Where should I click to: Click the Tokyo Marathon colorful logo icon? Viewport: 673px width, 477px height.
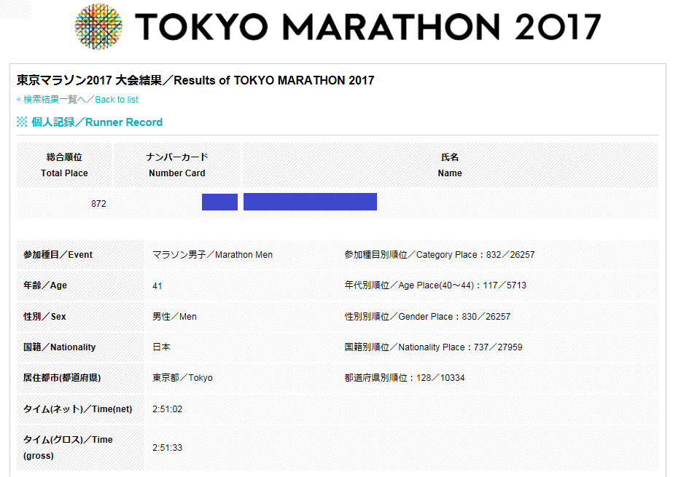(x=98, y=26)
